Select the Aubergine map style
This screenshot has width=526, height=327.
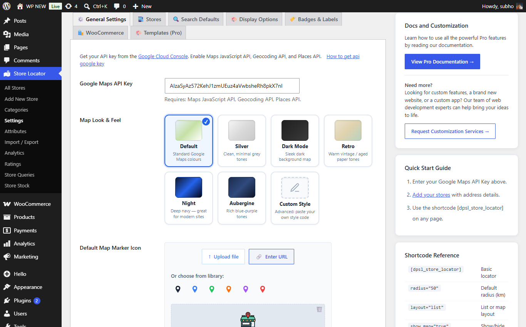click(x=242, y=198)
